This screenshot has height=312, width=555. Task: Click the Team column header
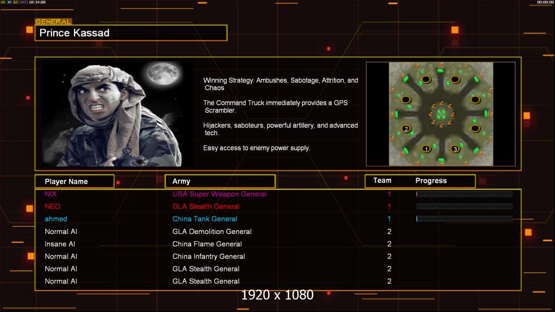[382, 180]
